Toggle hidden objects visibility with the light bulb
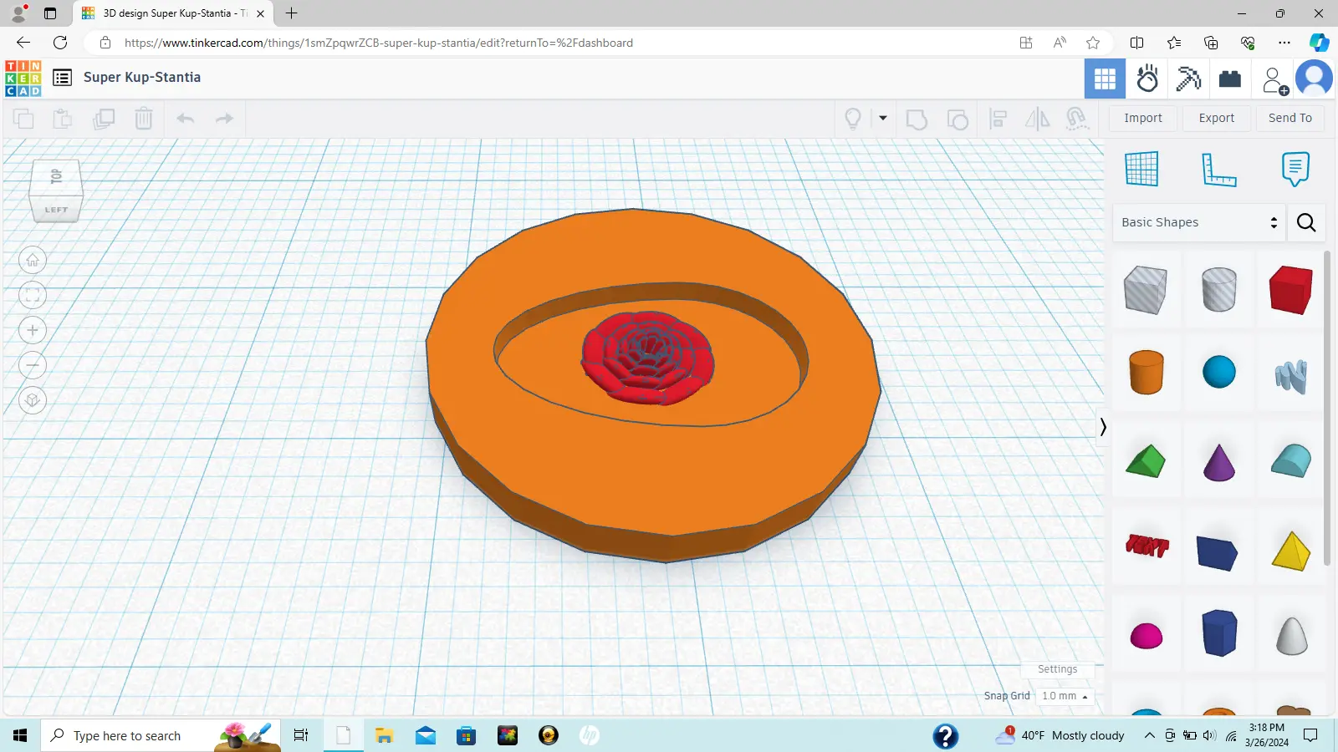This screenshot has width=1338, height=752. point(853,119)
